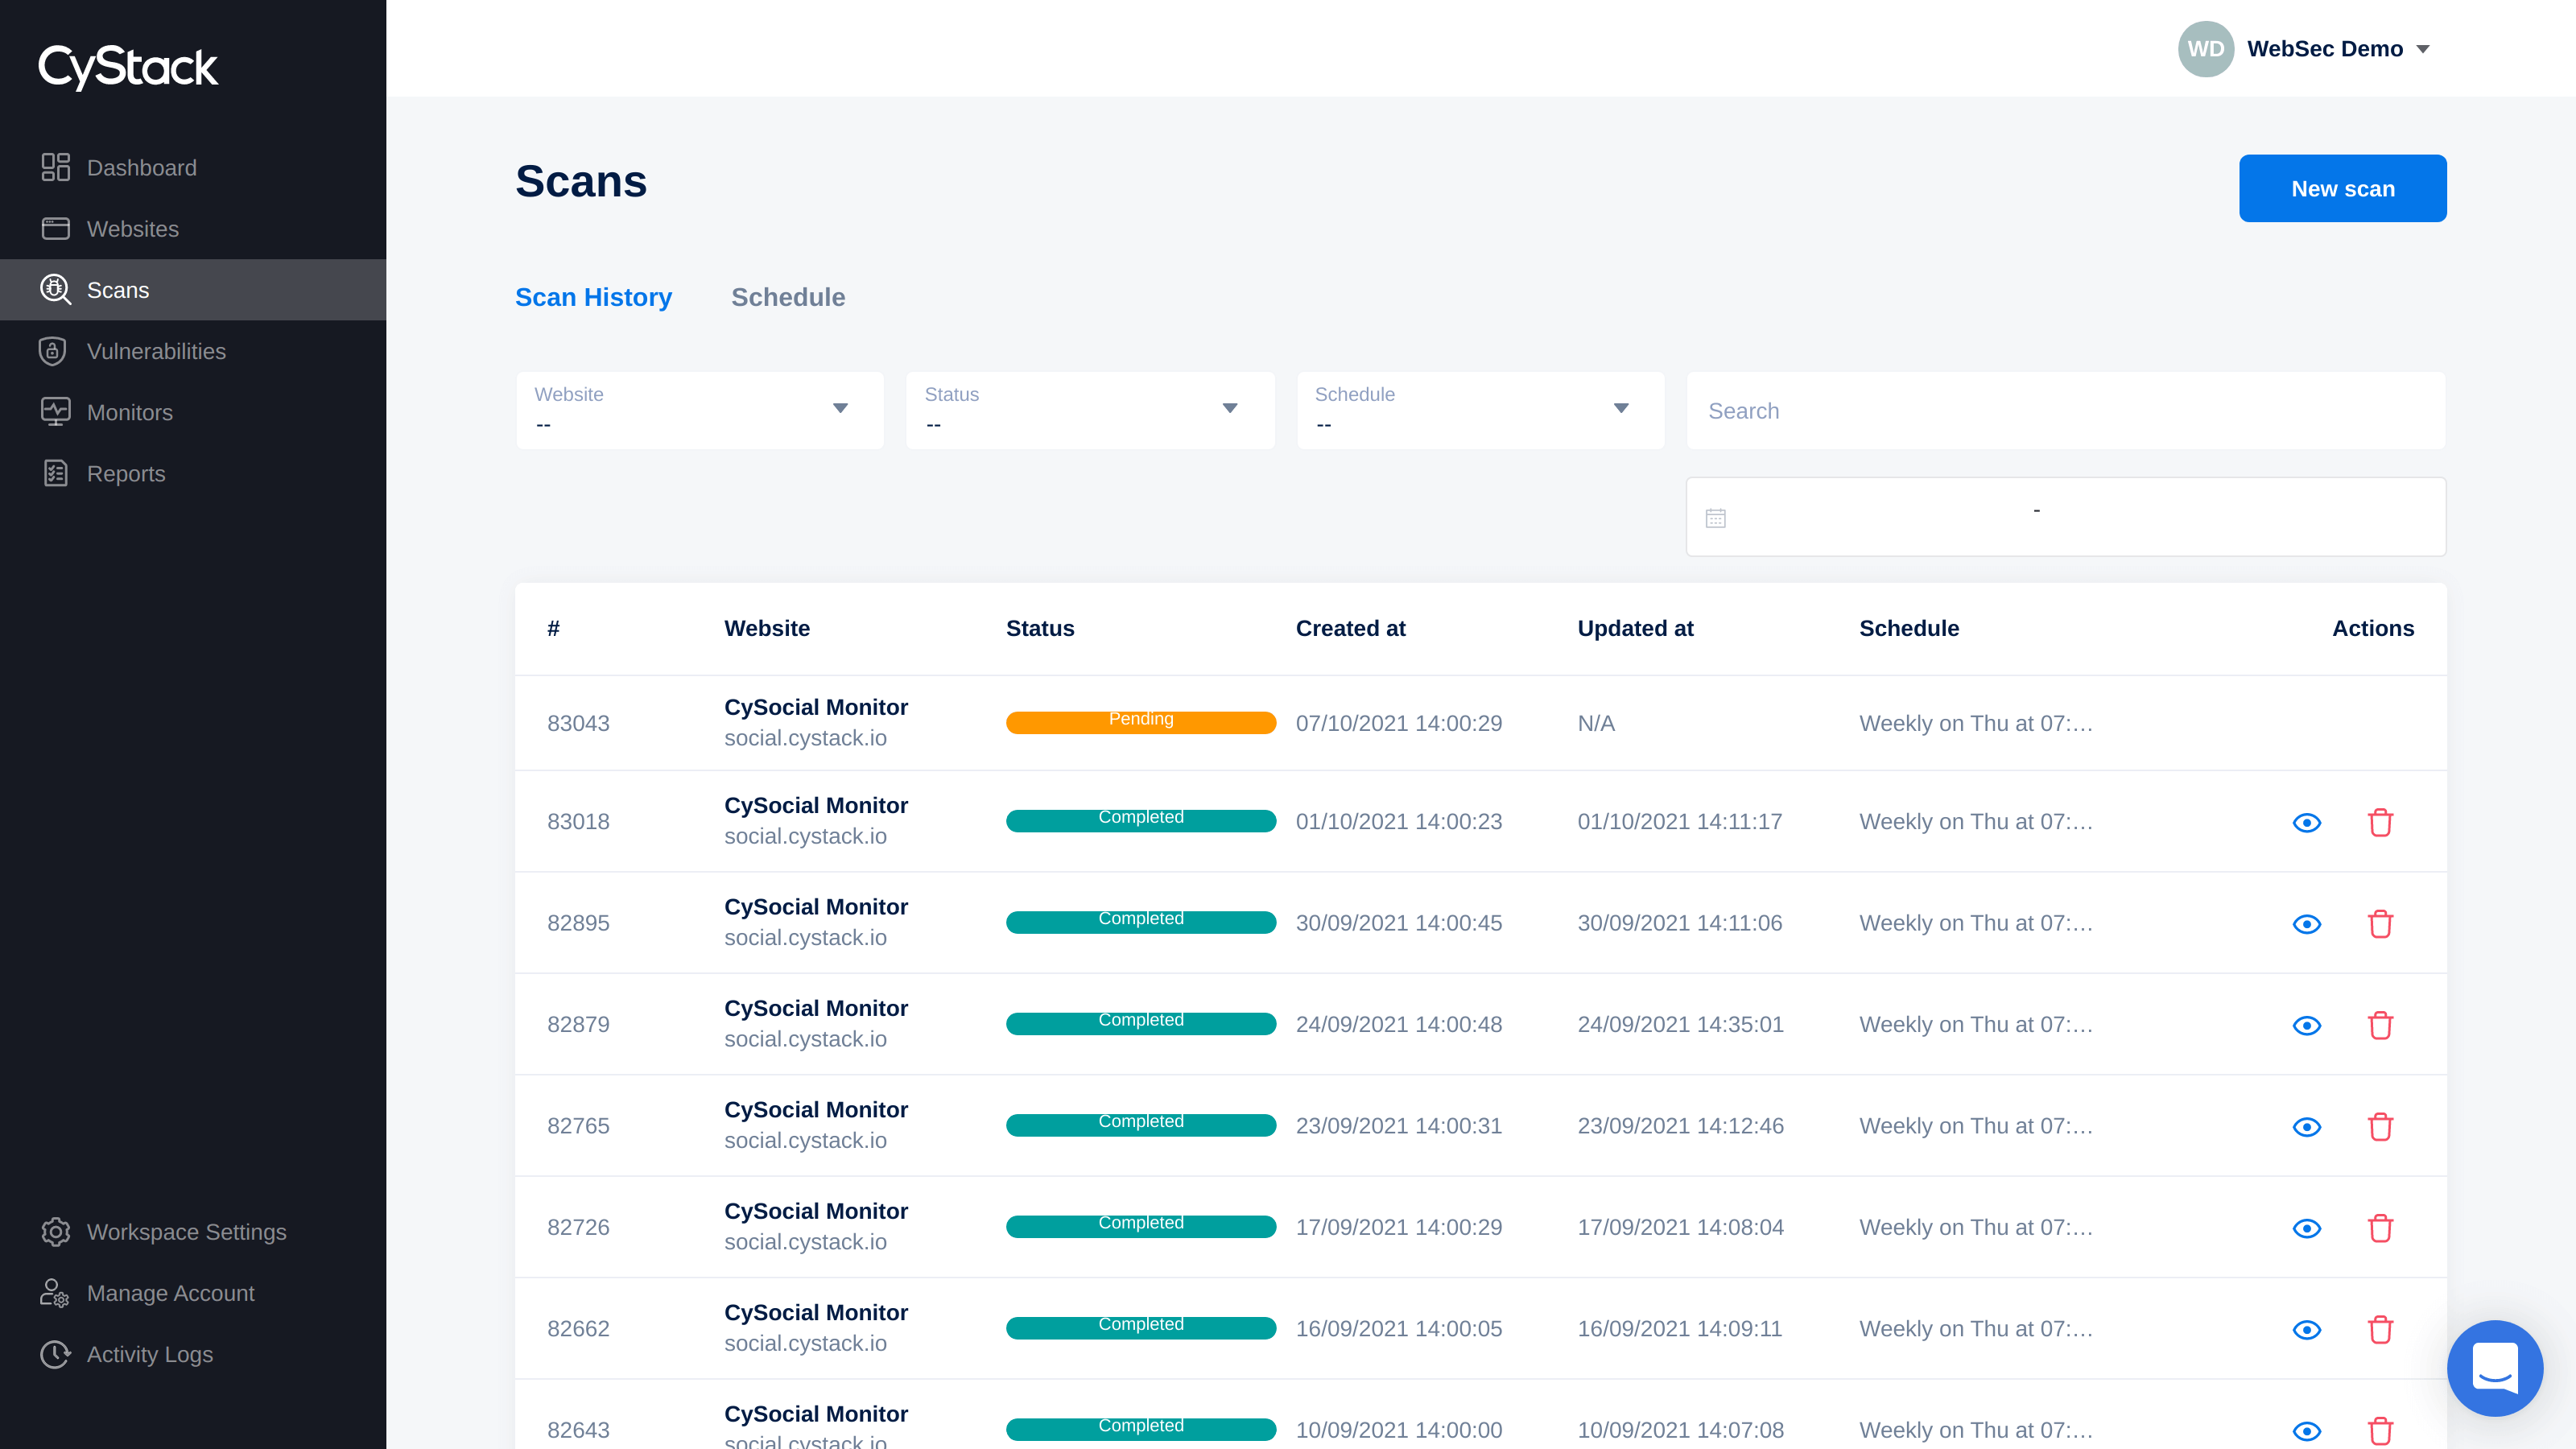Click the Websites browser icon

tap(55, 228)
